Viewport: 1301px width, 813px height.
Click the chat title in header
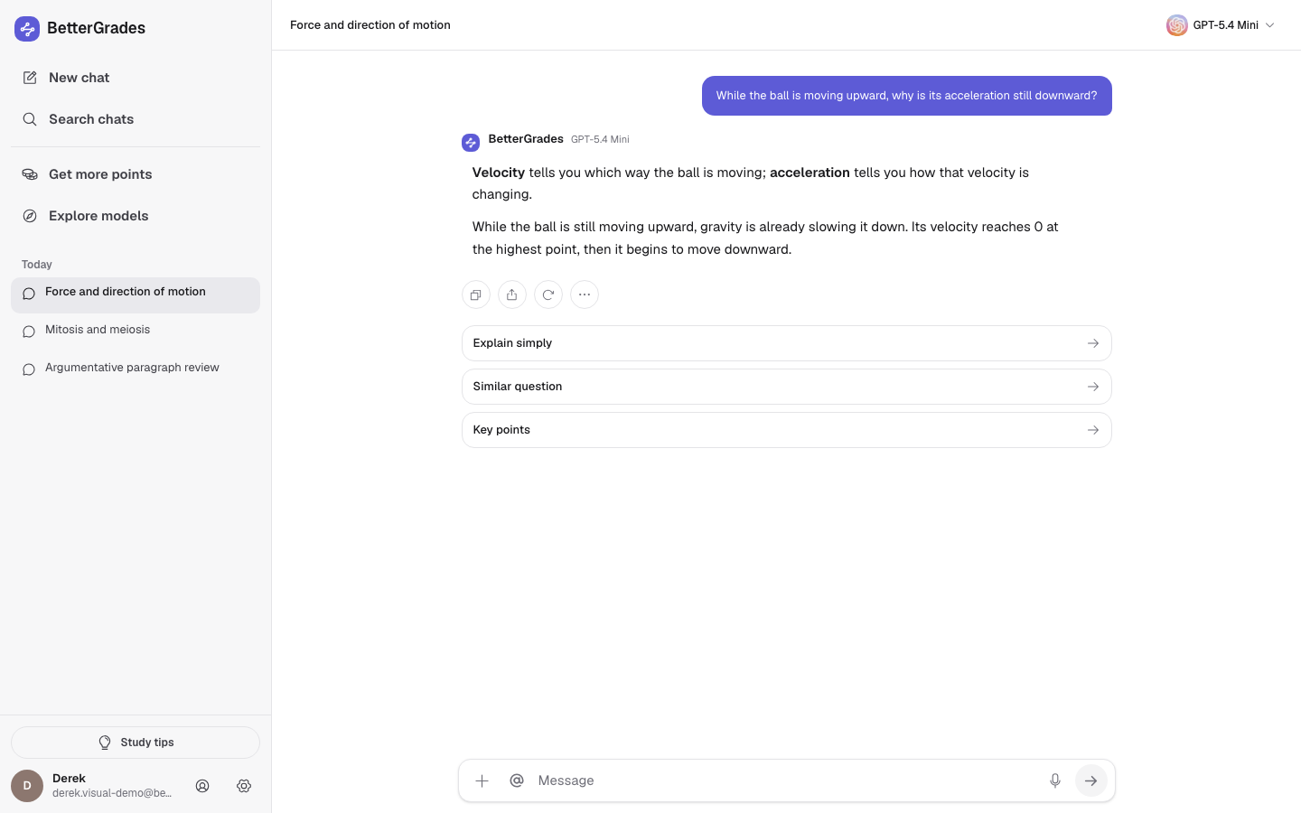coord(370,25)
